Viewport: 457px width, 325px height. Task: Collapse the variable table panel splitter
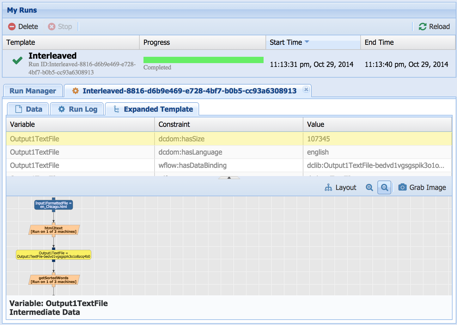[x=229, y=178]
